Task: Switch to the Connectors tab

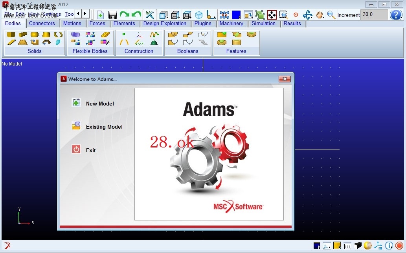Action: pos(42,23)
